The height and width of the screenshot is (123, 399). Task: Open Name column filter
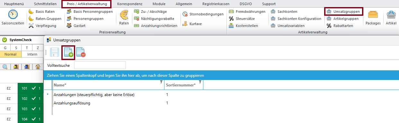click(161, 83)
